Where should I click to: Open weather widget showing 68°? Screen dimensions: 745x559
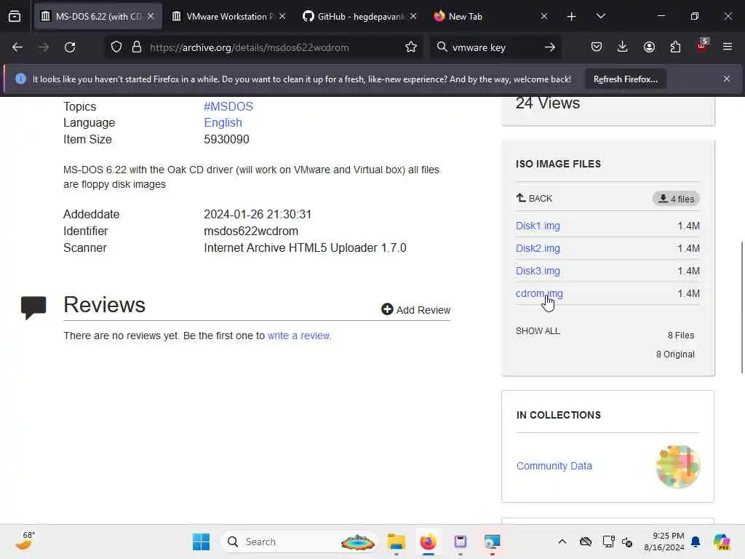point(25,541)
